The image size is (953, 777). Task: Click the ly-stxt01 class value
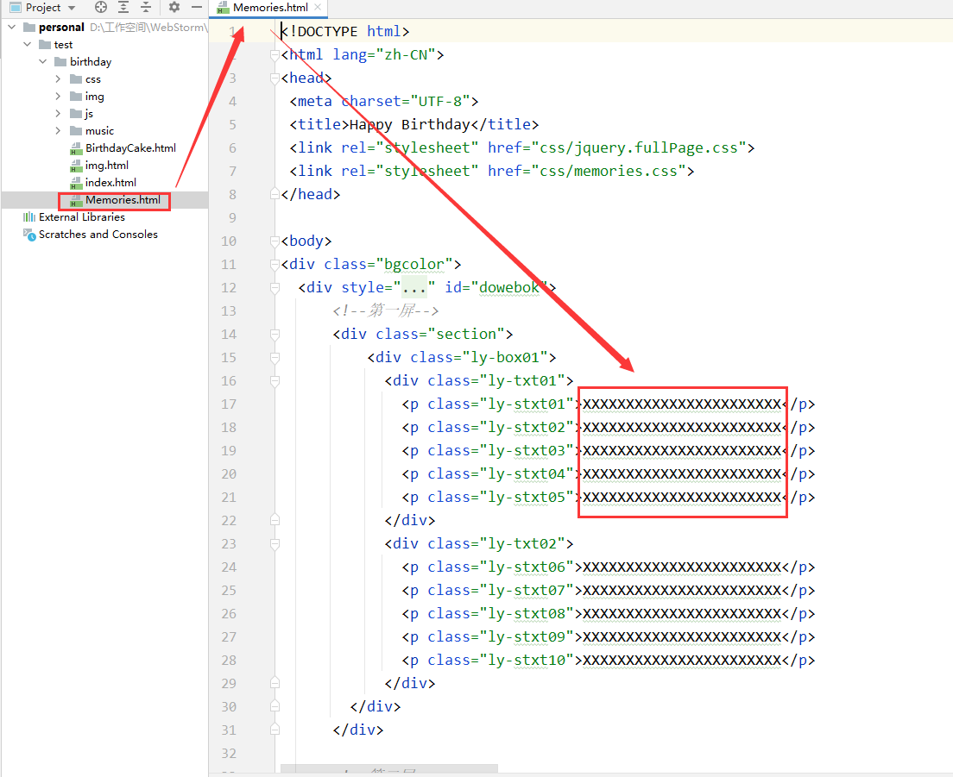coord(527,404)
